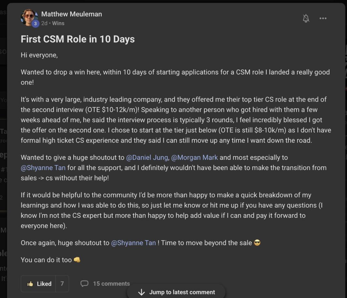Click the comment speech bubble icon
Image resolution: width=347 pixels, height=298 pixels.
point(84,284)
